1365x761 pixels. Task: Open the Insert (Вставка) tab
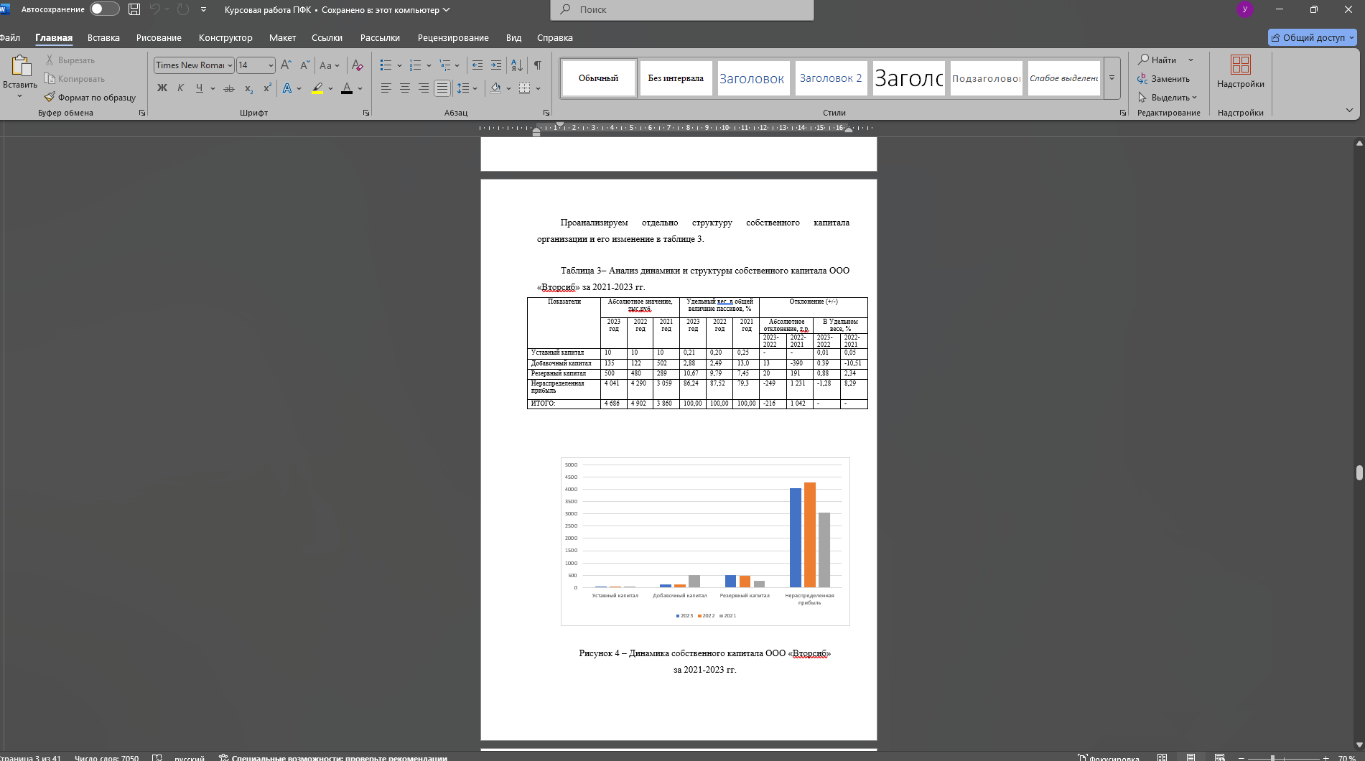click(x=103, y=38)
